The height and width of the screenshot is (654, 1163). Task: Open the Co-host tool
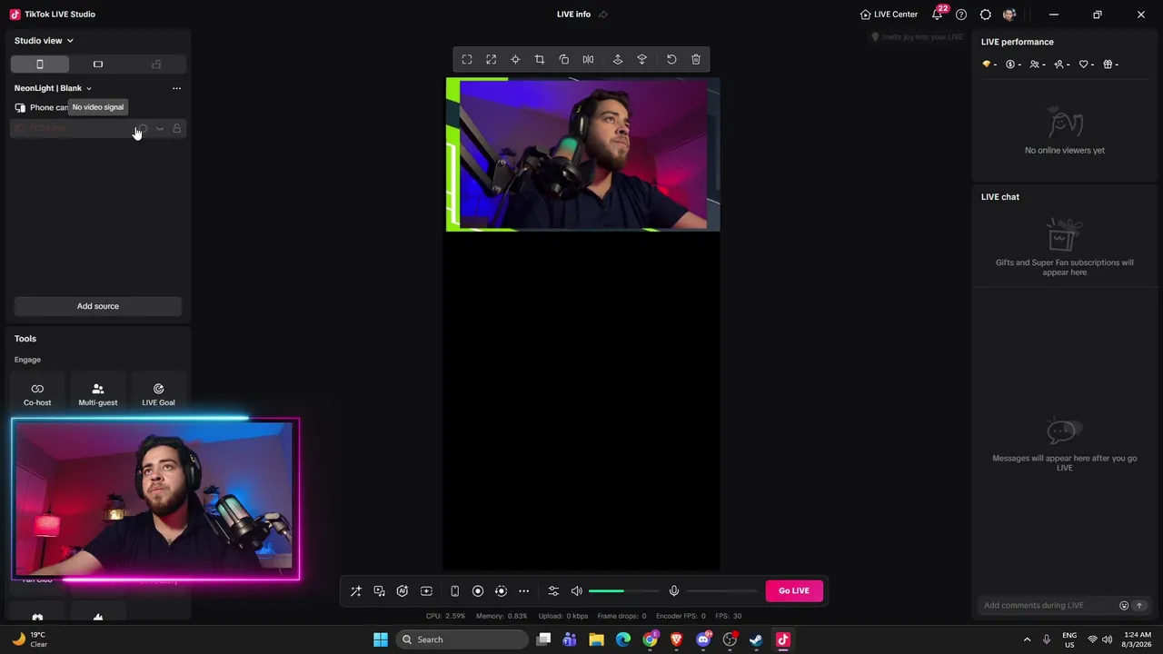click(x=37, y=394)
